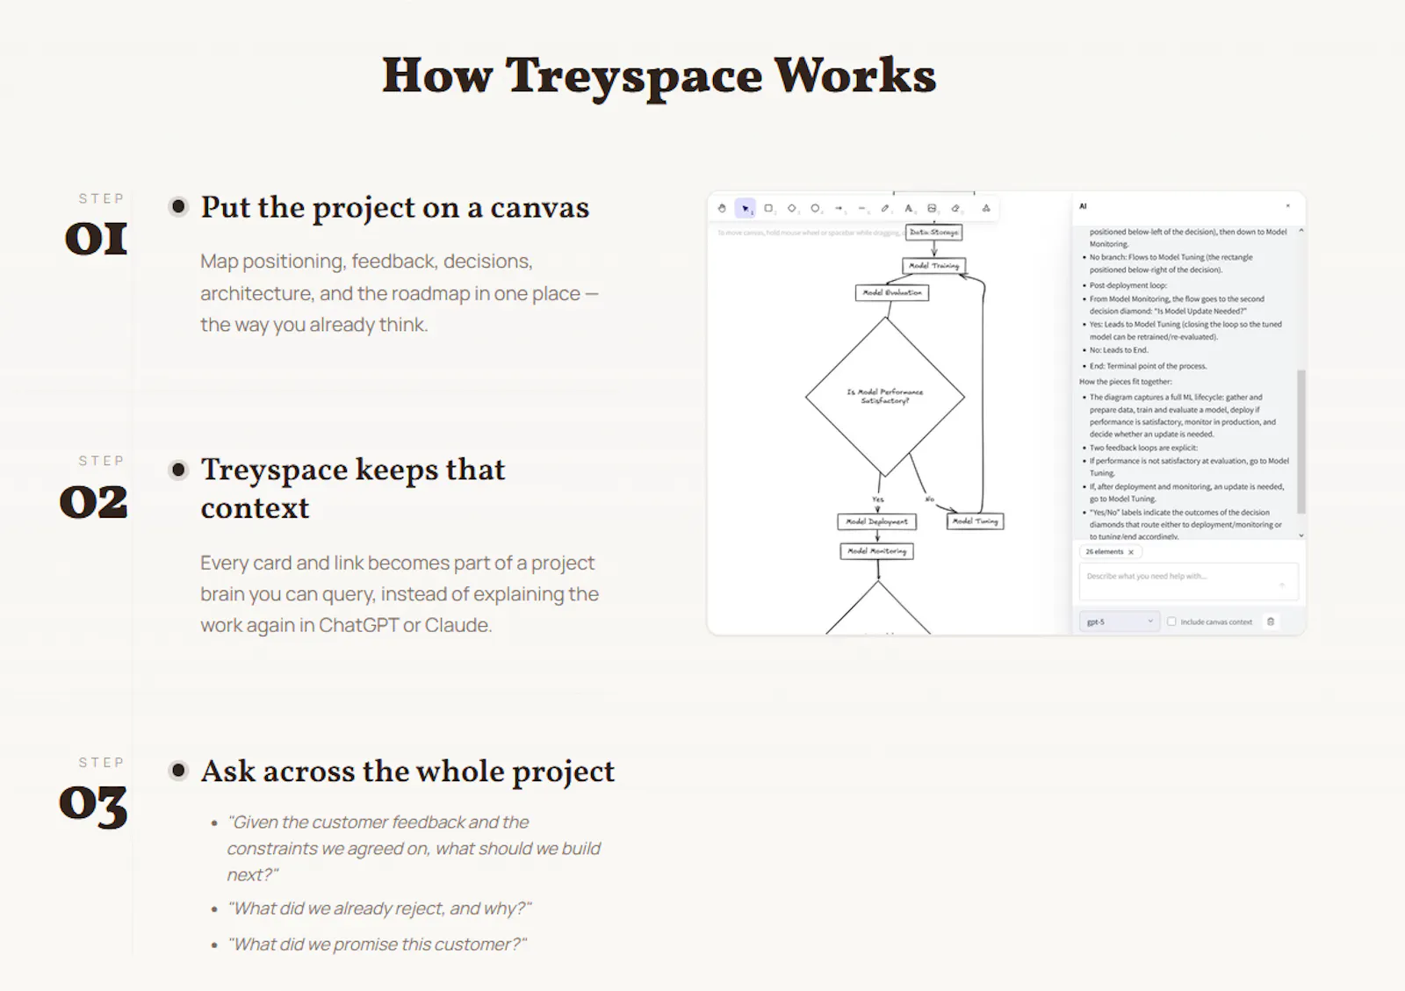Click the How Treyspace Works heading
Image resolution: width=1405 pixels, height=991 pixels.
coord(659,76)
